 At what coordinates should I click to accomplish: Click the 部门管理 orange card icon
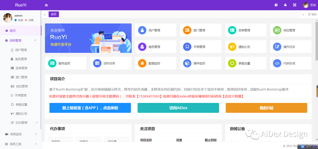[x=187, y=30]
